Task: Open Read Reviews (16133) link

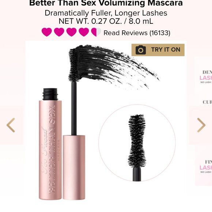Action: 137,33
